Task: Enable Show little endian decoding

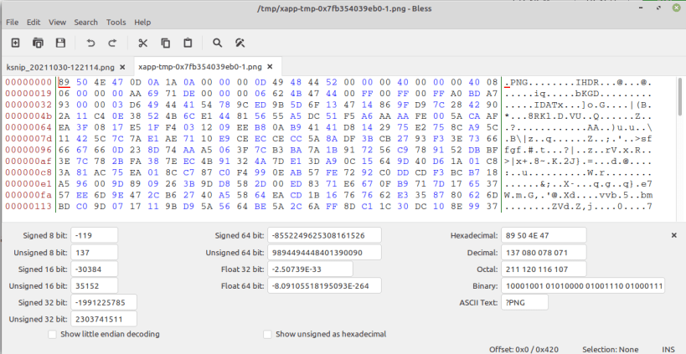Action: (53, 335)
